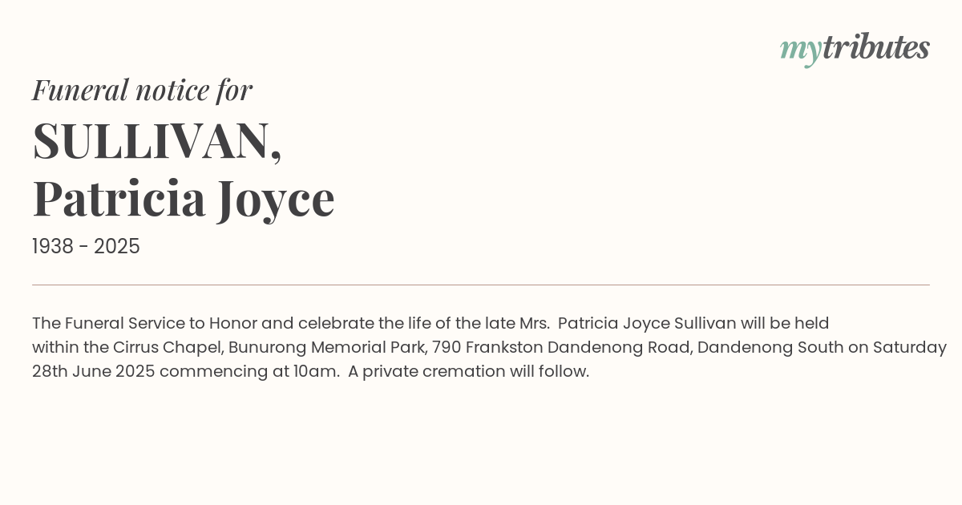Click the dark 'tributes' part of logo
962x505 pixels.
(x=875, y=47)
